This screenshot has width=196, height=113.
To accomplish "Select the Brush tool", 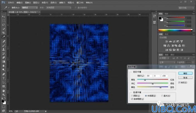I will 4,45.
